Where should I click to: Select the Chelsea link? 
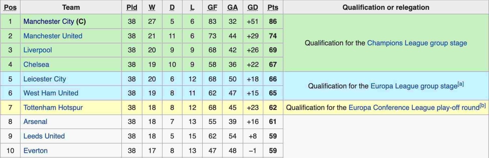pos(36,64)
